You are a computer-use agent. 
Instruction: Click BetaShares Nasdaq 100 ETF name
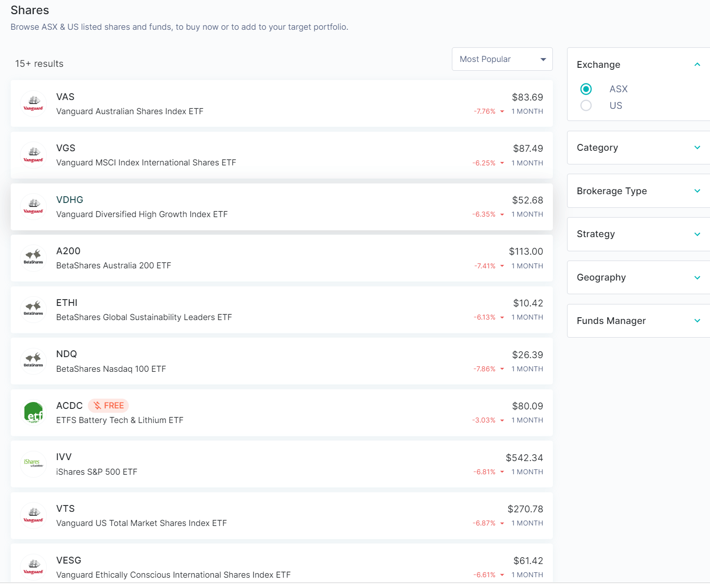111,369
